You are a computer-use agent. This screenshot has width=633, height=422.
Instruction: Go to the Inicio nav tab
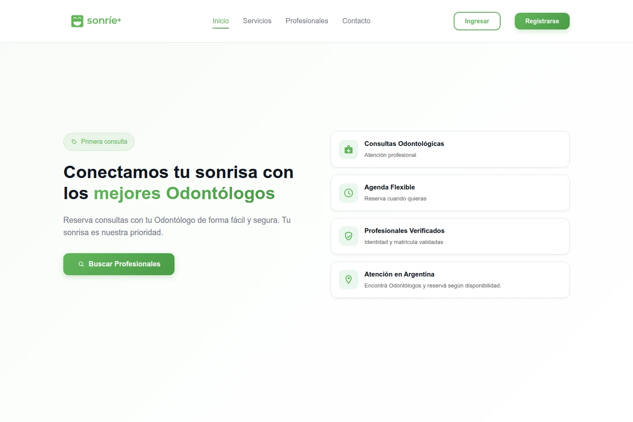click(x=221, y=21)
